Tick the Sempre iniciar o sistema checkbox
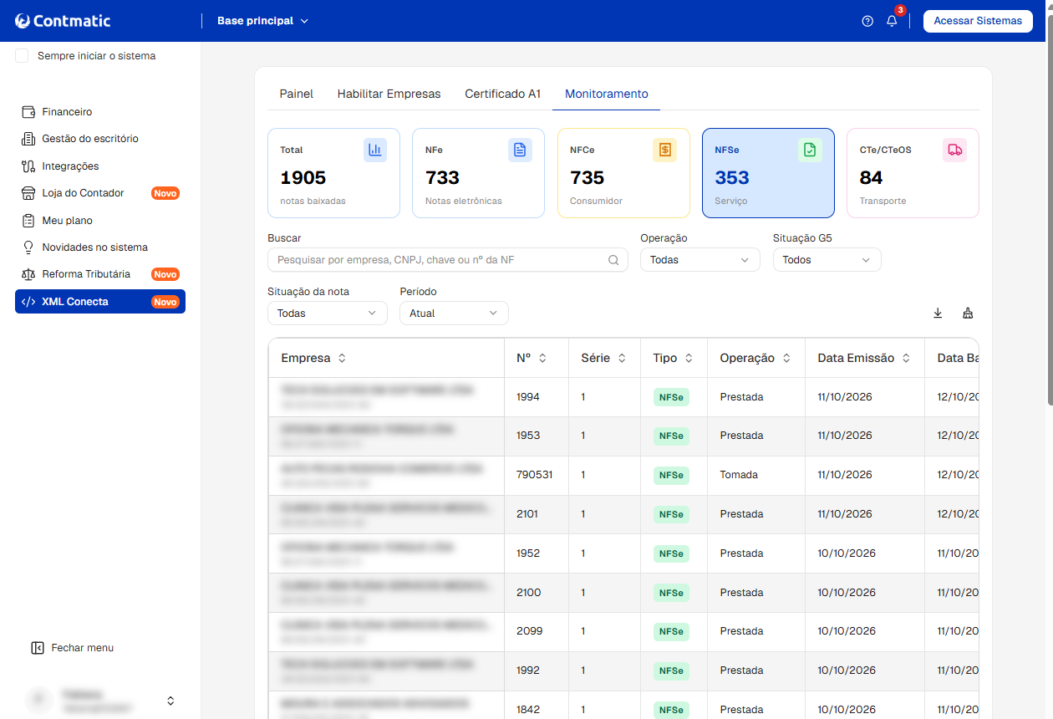 pyautogui.click(x=22, y=56)
